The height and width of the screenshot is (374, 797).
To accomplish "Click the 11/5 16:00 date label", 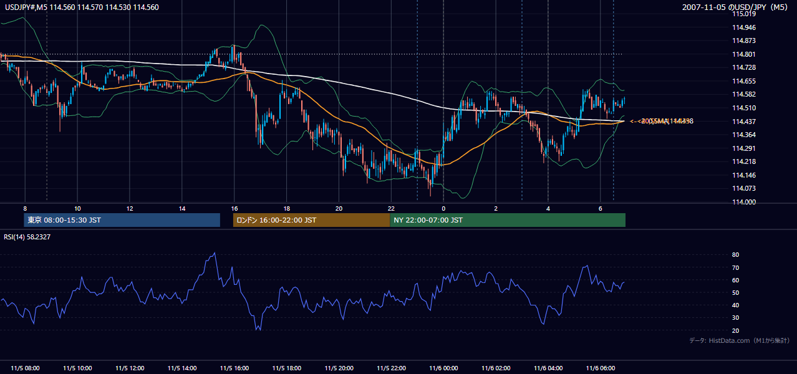I will 234,368.
